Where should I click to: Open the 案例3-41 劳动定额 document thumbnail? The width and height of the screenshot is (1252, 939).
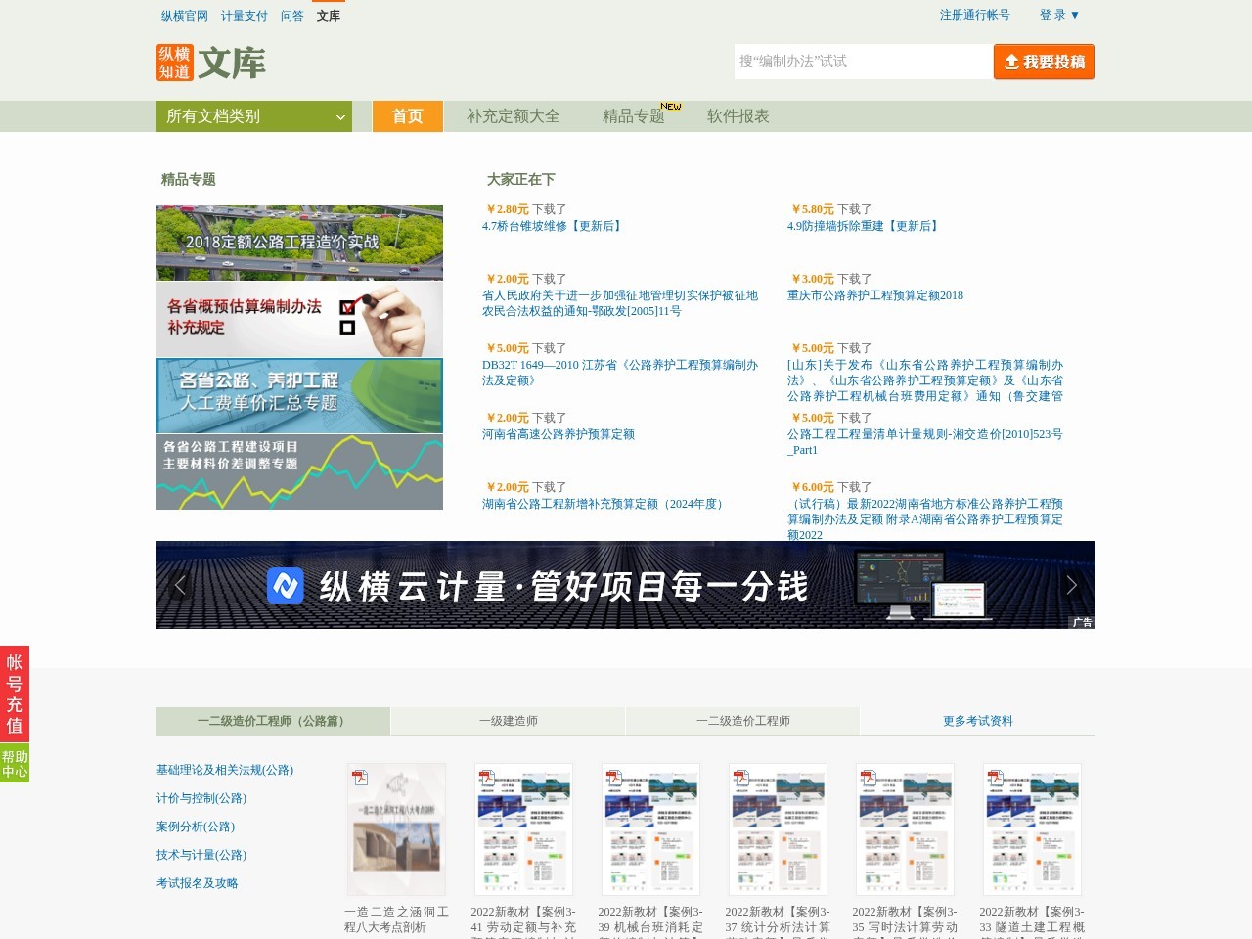point(523,829)
